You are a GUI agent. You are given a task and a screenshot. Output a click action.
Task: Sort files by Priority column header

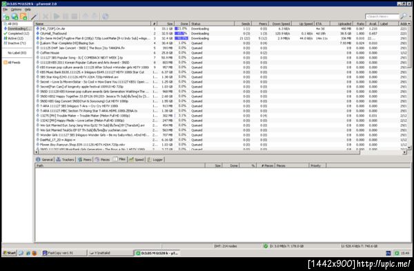317,165
